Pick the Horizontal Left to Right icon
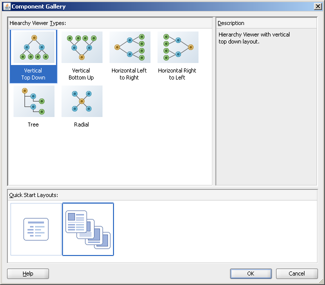325x285 pixels. click(x=130, y=47)
